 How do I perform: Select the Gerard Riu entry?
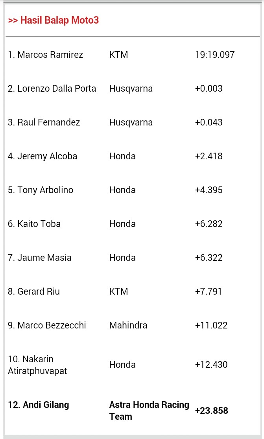(34, 291)
